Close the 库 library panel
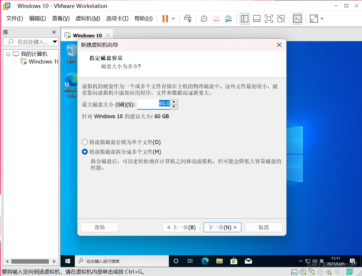Screen dimensions: 362x276 pos(54,32)
